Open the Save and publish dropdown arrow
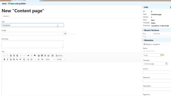This screenshot has height=96, width=171. 27,3
